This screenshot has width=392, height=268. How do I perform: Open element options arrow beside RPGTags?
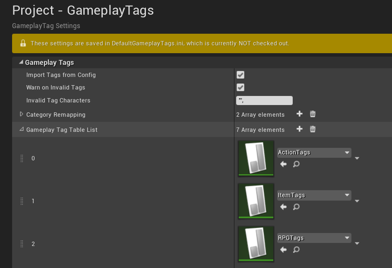click(x=357, y=243)
